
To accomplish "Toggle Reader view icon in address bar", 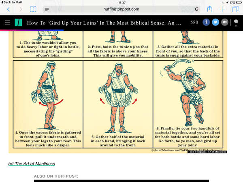I will click(47, 9).
